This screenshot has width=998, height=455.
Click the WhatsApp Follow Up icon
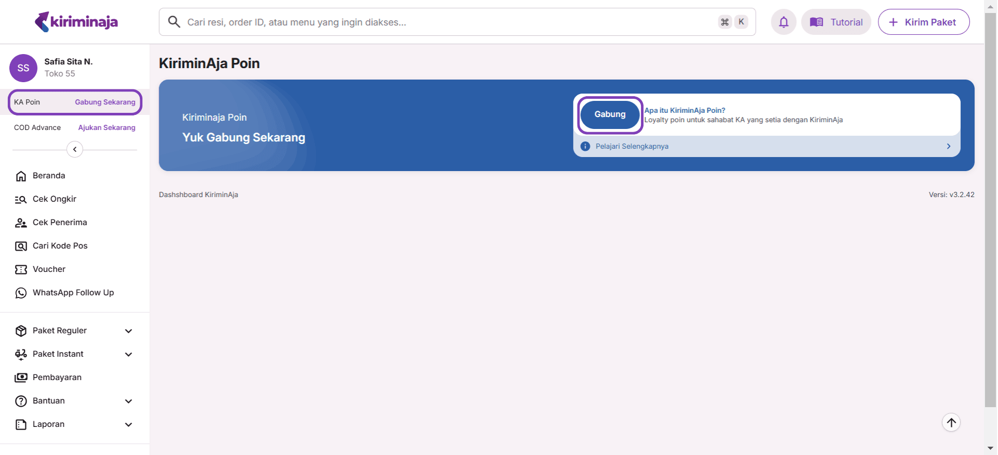pyautogui.click(x=21, y=293)
